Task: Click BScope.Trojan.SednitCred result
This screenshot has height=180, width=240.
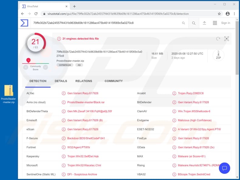Action: coord(194,175)
